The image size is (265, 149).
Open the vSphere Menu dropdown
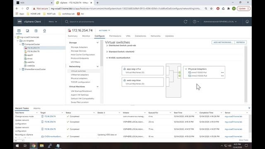tap(53, 22)
